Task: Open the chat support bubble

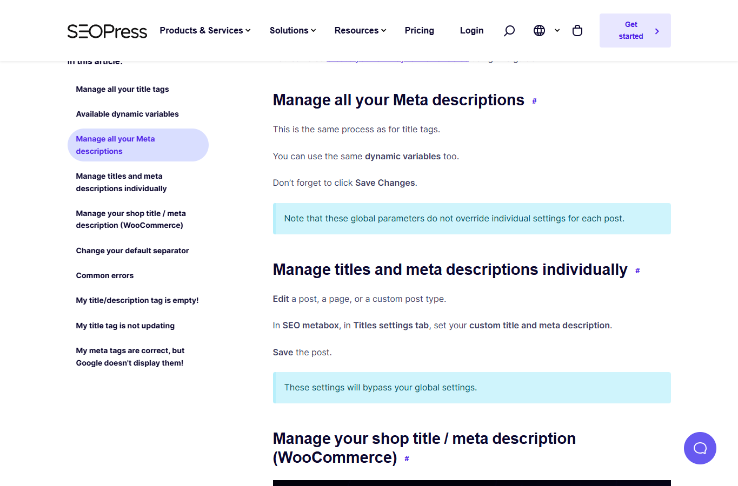Action: click(700, 448)
